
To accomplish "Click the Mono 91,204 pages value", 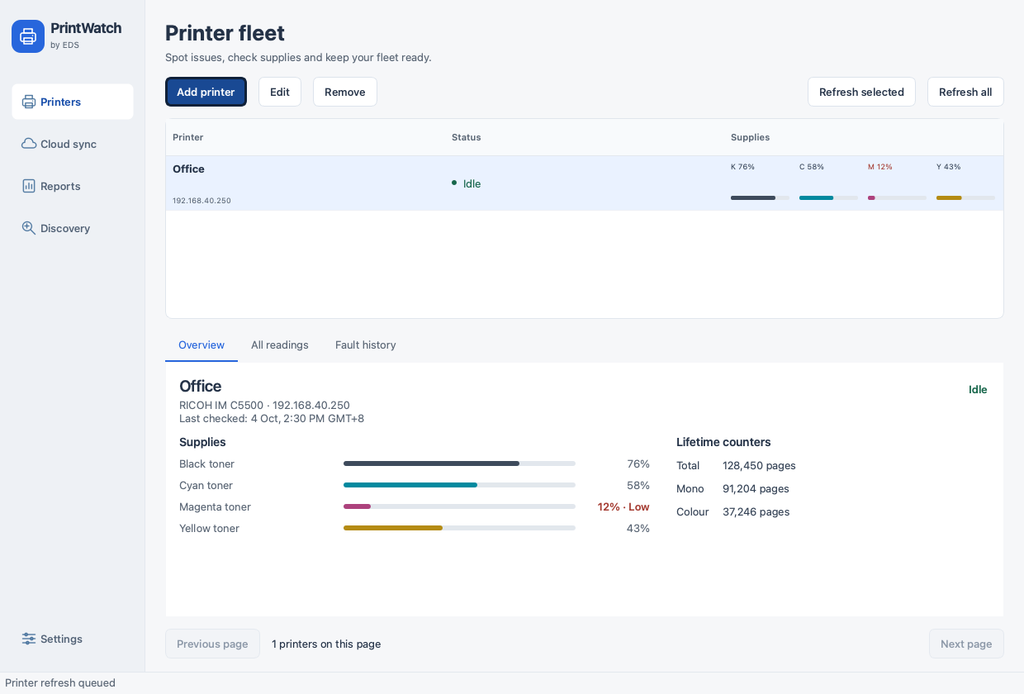I will click(x=756, y=488).
